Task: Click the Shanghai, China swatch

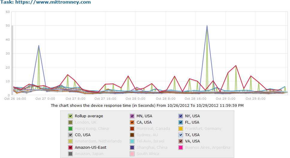Action: (x=132, y=148)
